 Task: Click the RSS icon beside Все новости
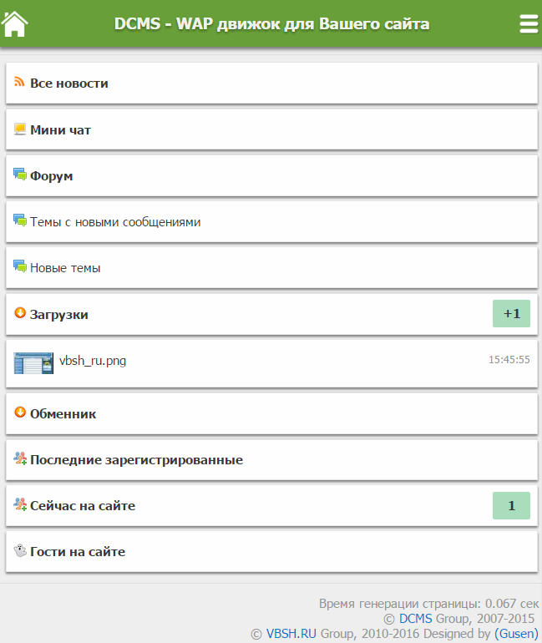point(20,83)
